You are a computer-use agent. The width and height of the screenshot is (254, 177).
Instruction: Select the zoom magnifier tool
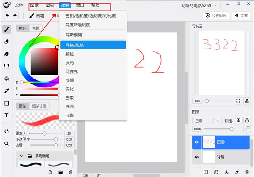6,144
